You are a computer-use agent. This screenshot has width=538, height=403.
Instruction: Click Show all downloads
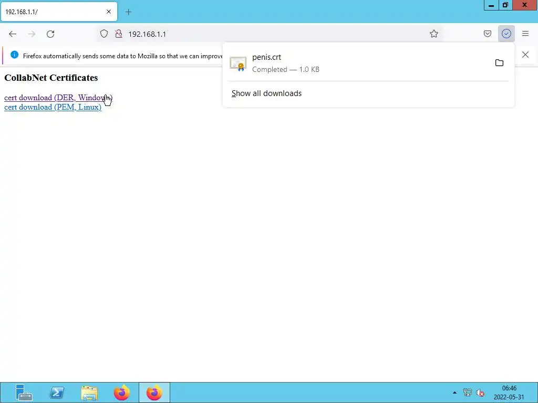[x=266, y=93]
